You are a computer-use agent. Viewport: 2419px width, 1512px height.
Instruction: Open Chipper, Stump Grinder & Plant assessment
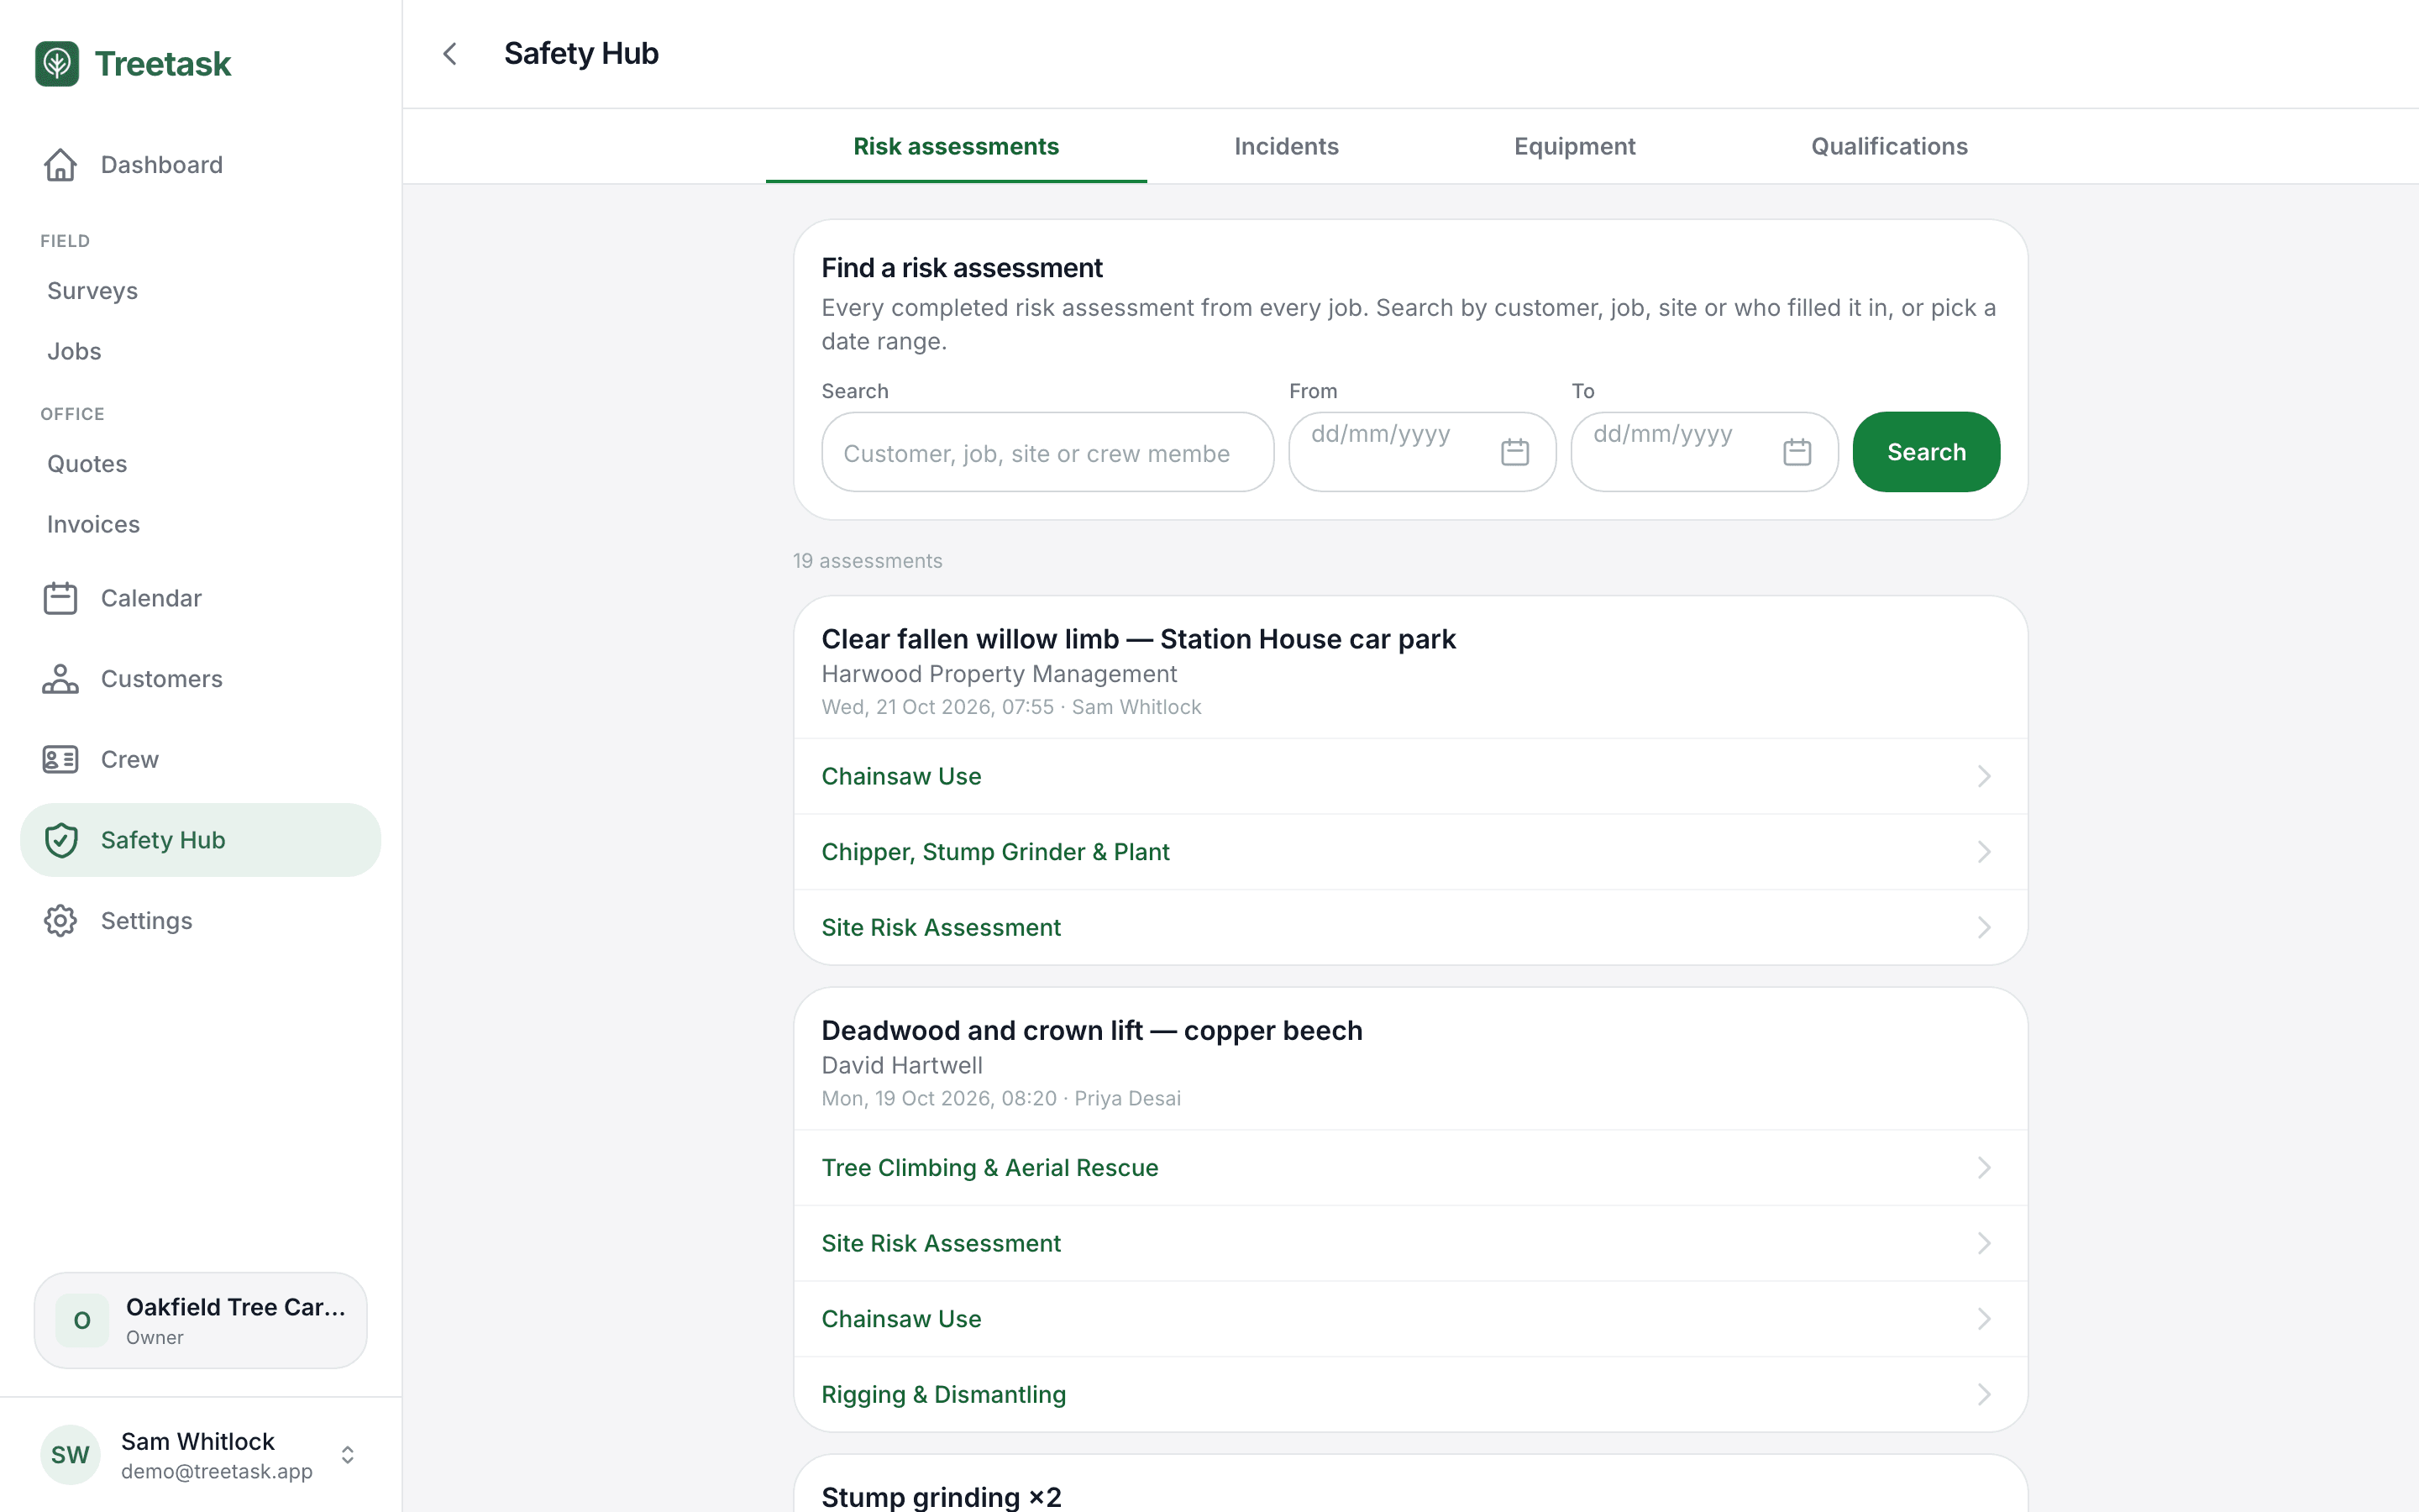click(1410, 852)
